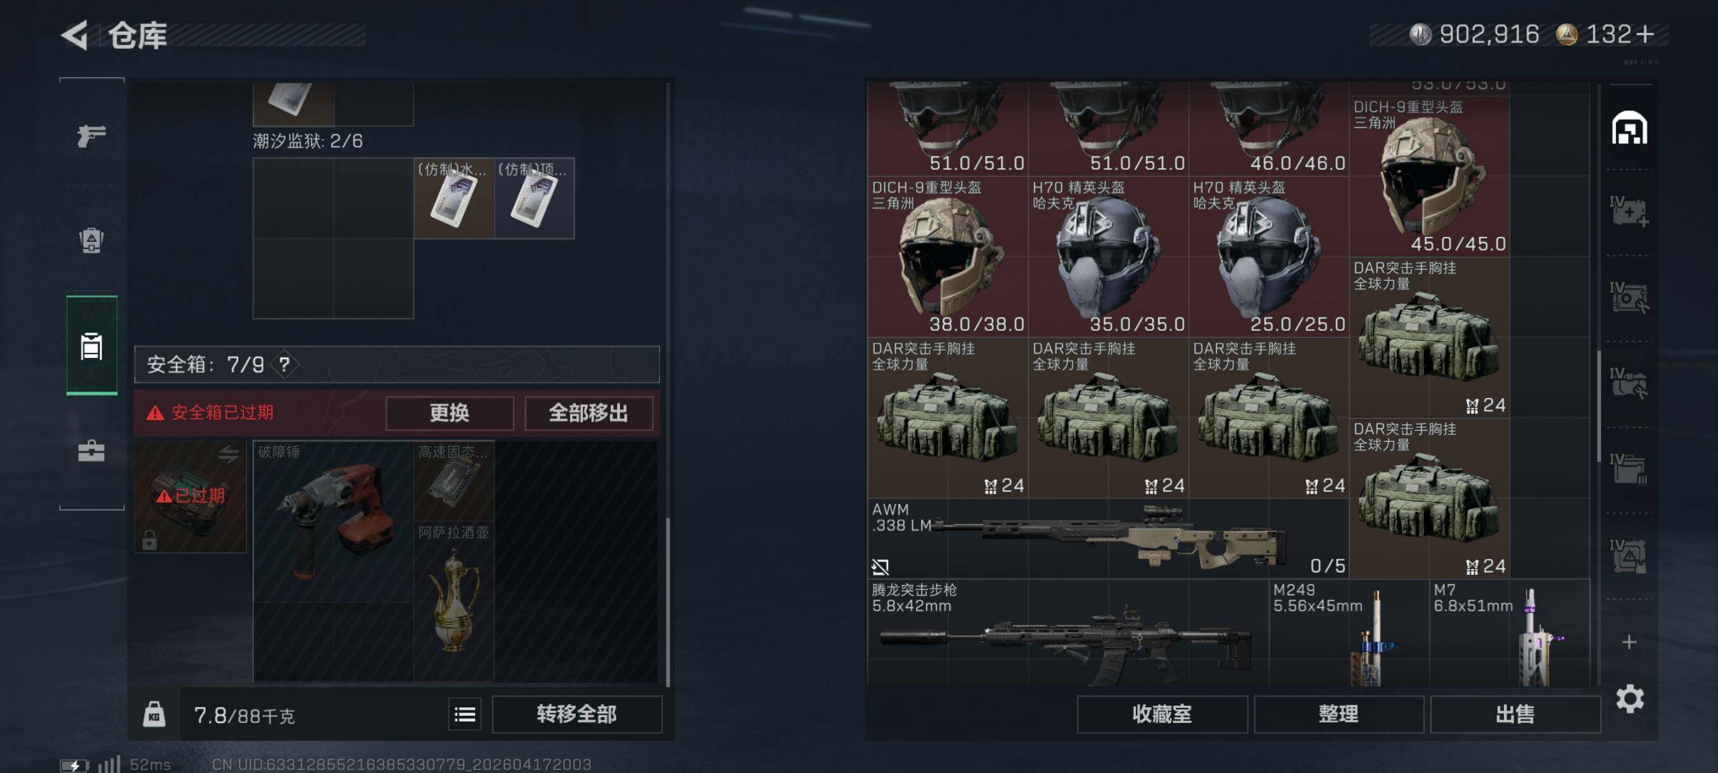
Task: Open the settings gear icon
Action: [x=1629, y=698]
